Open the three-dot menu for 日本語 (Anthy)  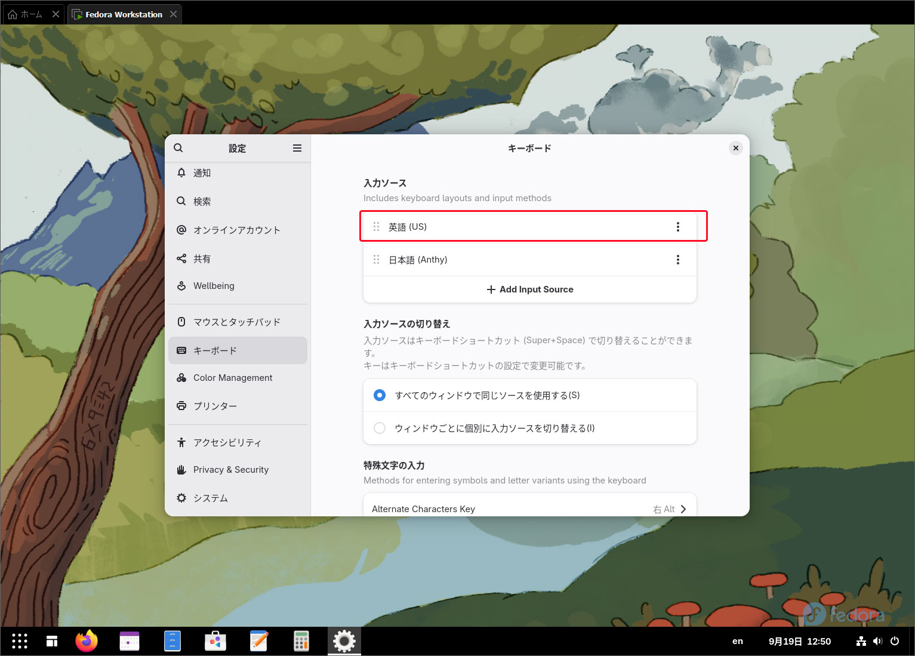point(678,260)
